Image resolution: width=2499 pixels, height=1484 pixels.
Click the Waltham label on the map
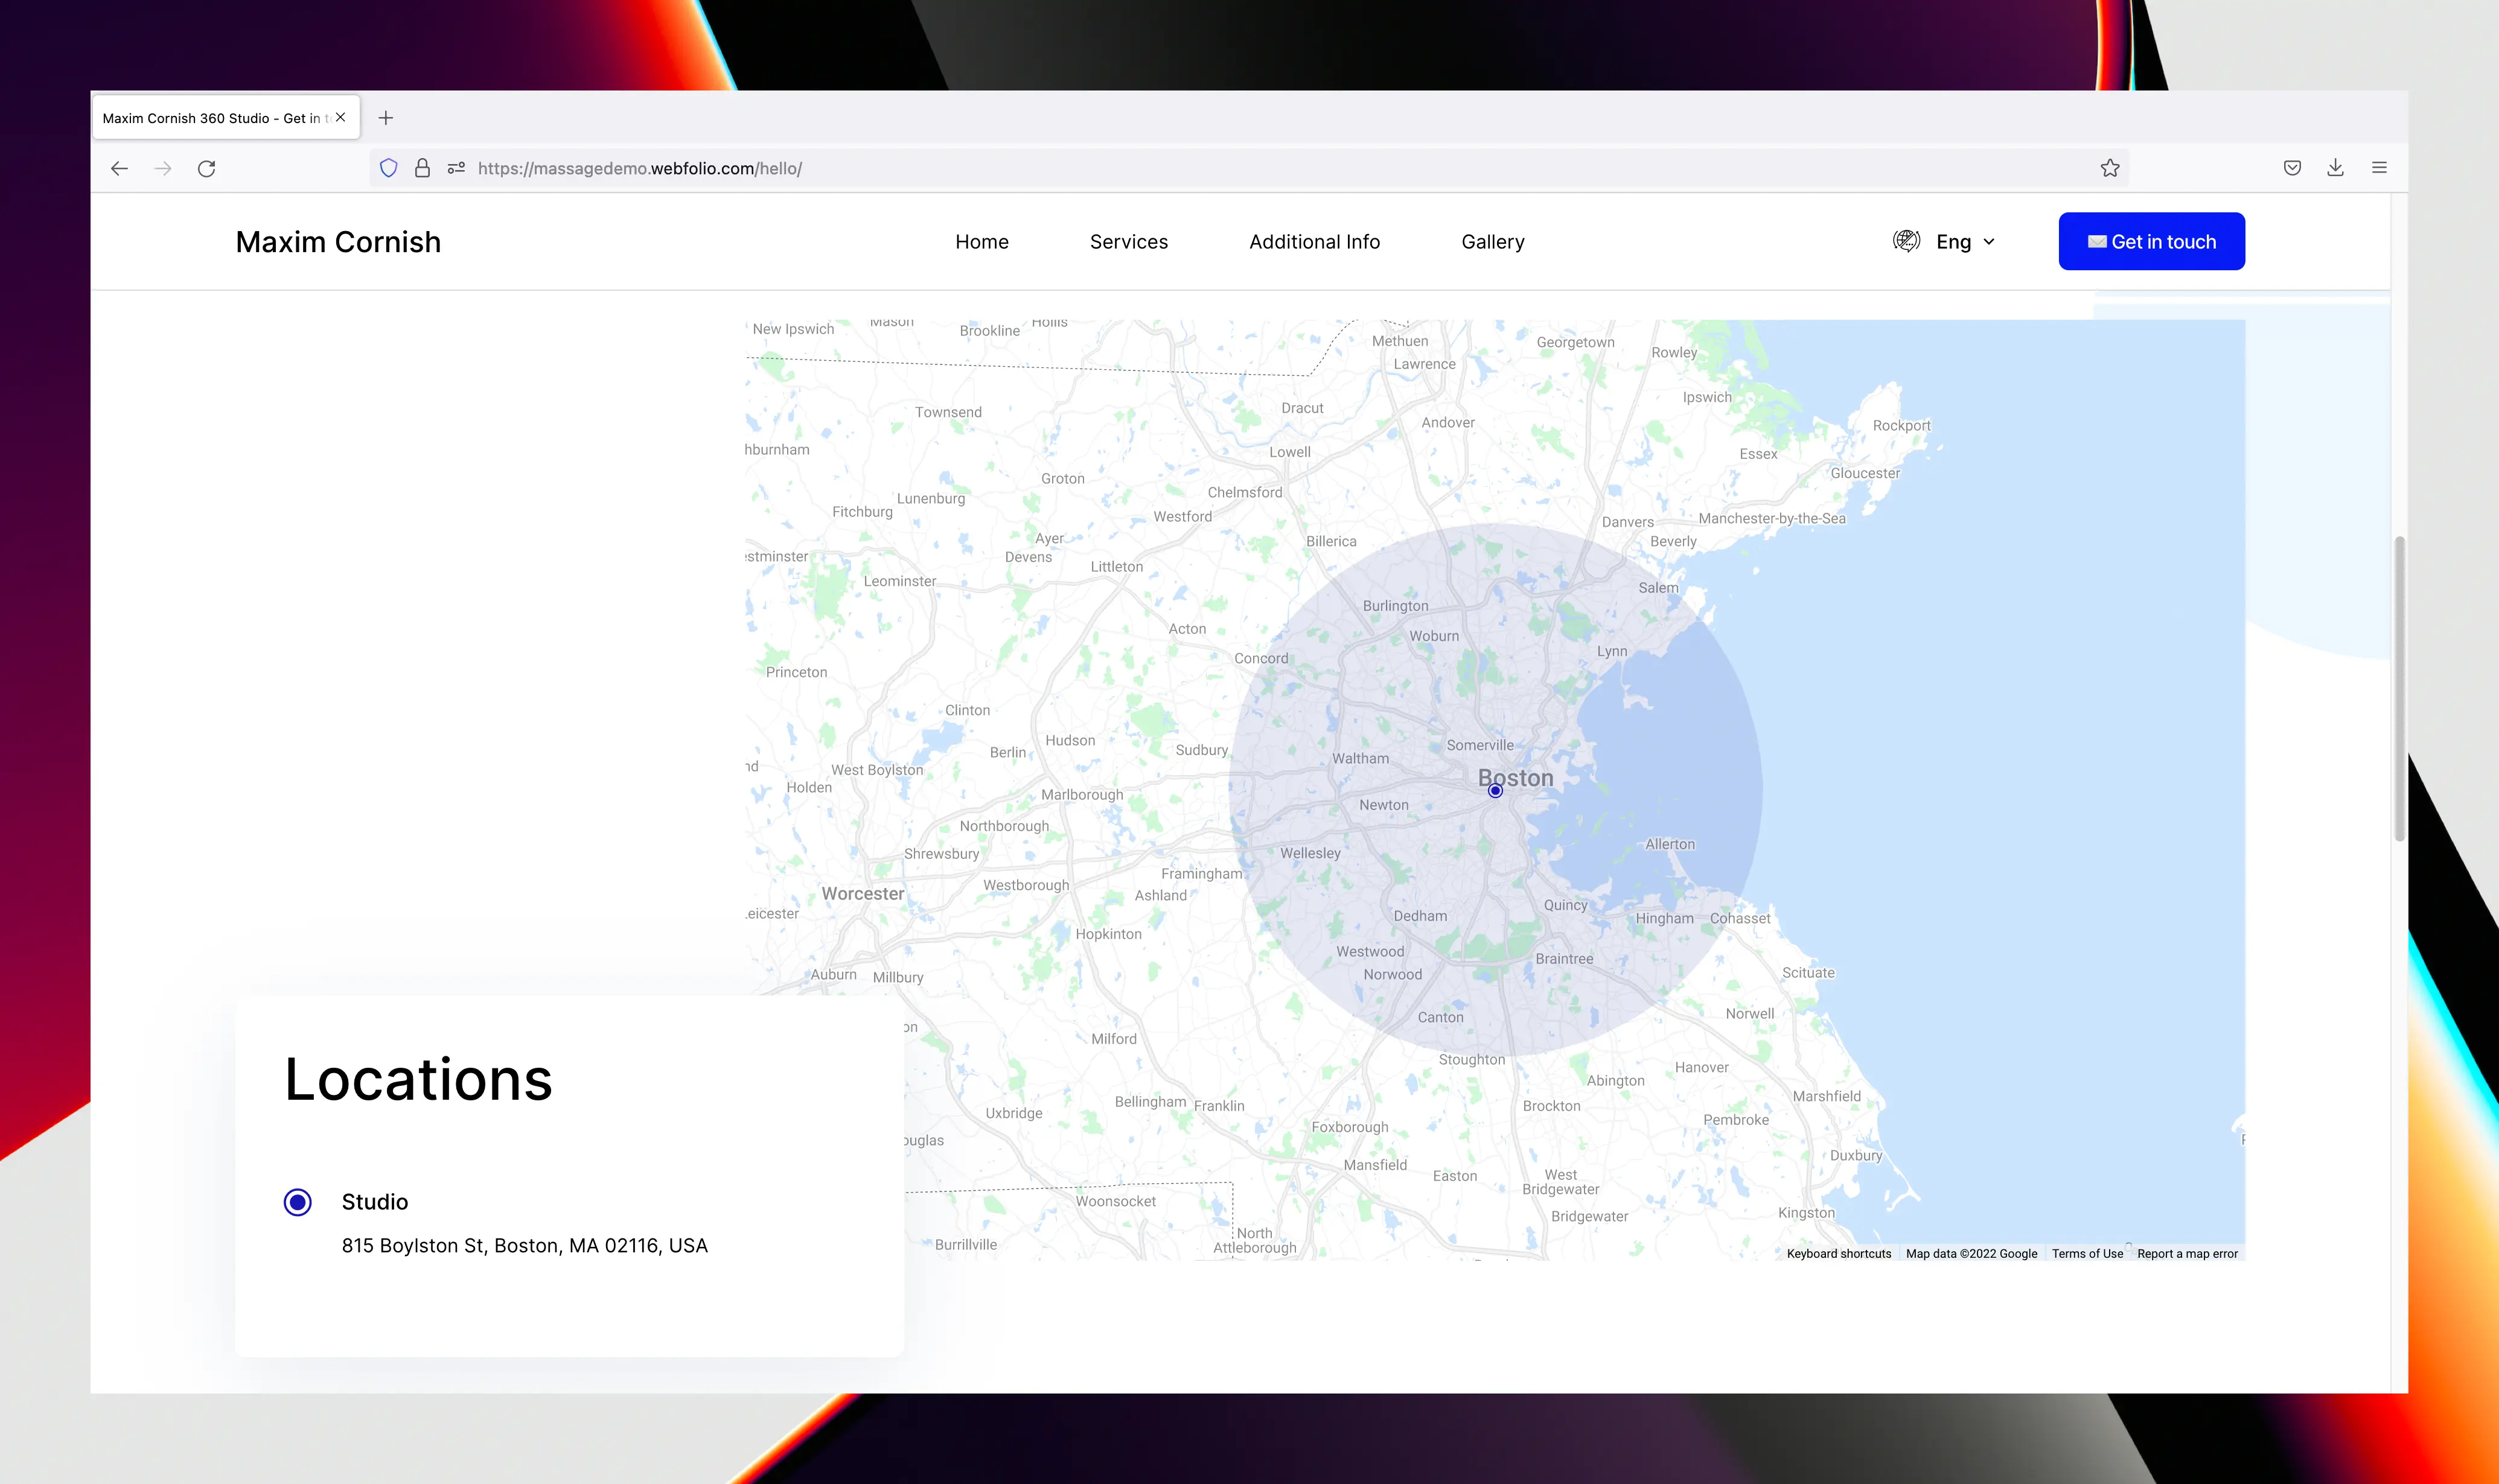click(x=1359, y=758)
